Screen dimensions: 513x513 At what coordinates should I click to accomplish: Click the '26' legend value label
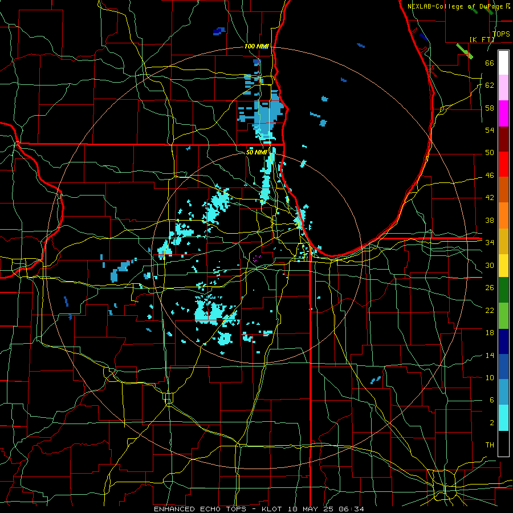click(490, 288)
